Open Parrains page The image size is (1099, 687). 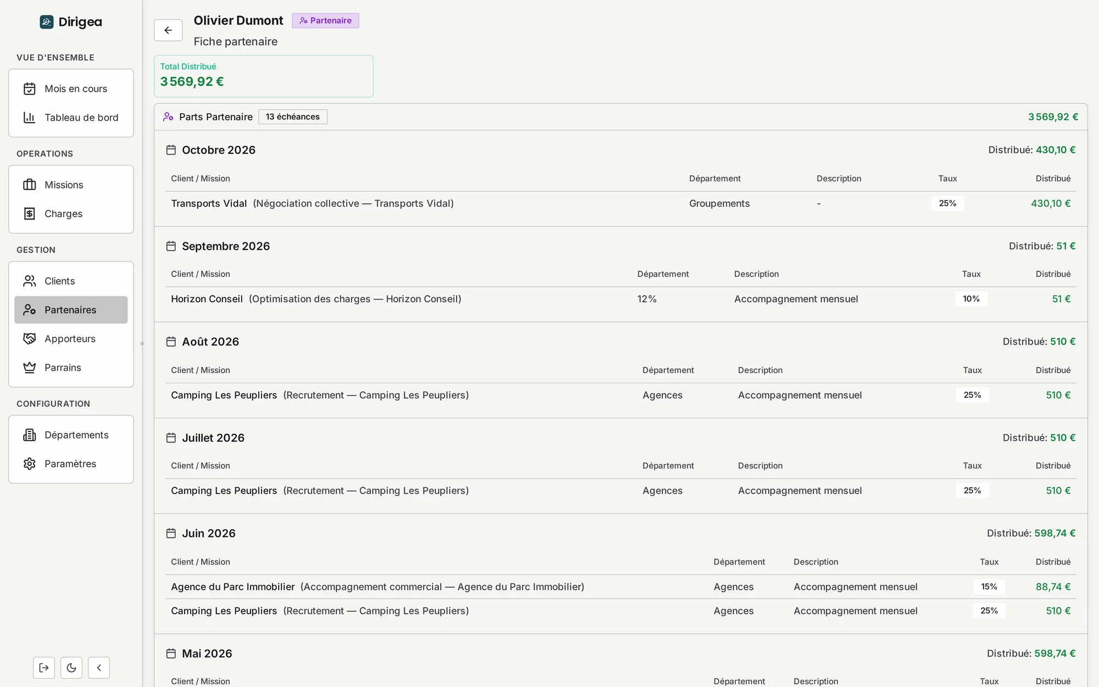(x=71, y=367)
